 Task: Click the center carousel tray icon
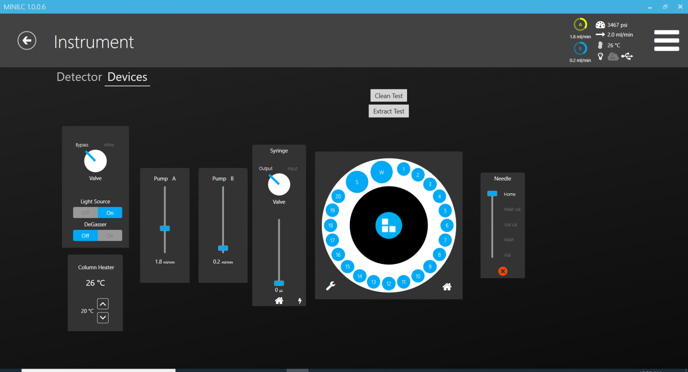tap(388, 225)
